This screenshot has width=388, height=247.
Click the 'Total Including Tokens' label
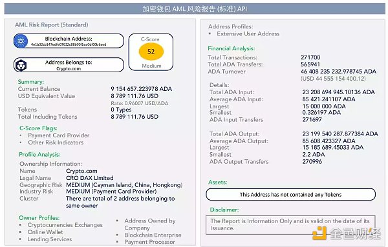[47, 117]
